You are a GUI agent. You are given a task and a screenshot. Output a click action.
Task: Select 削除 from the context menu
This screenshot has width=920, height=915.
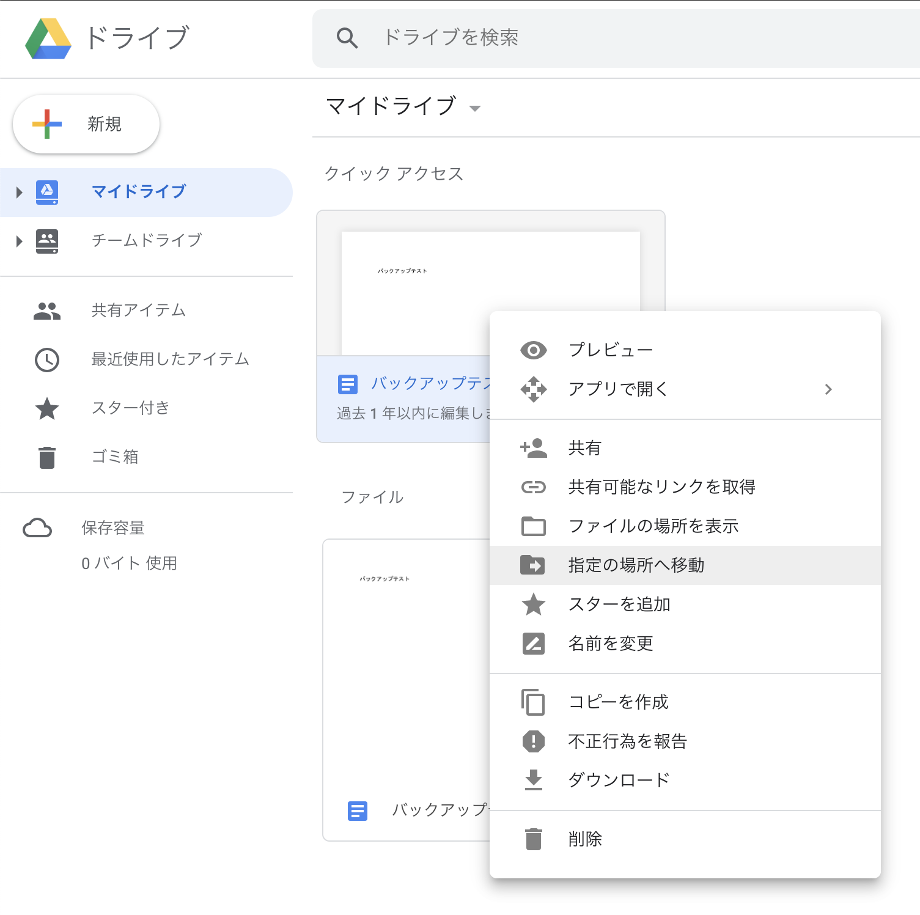click(x=685, y=839)
